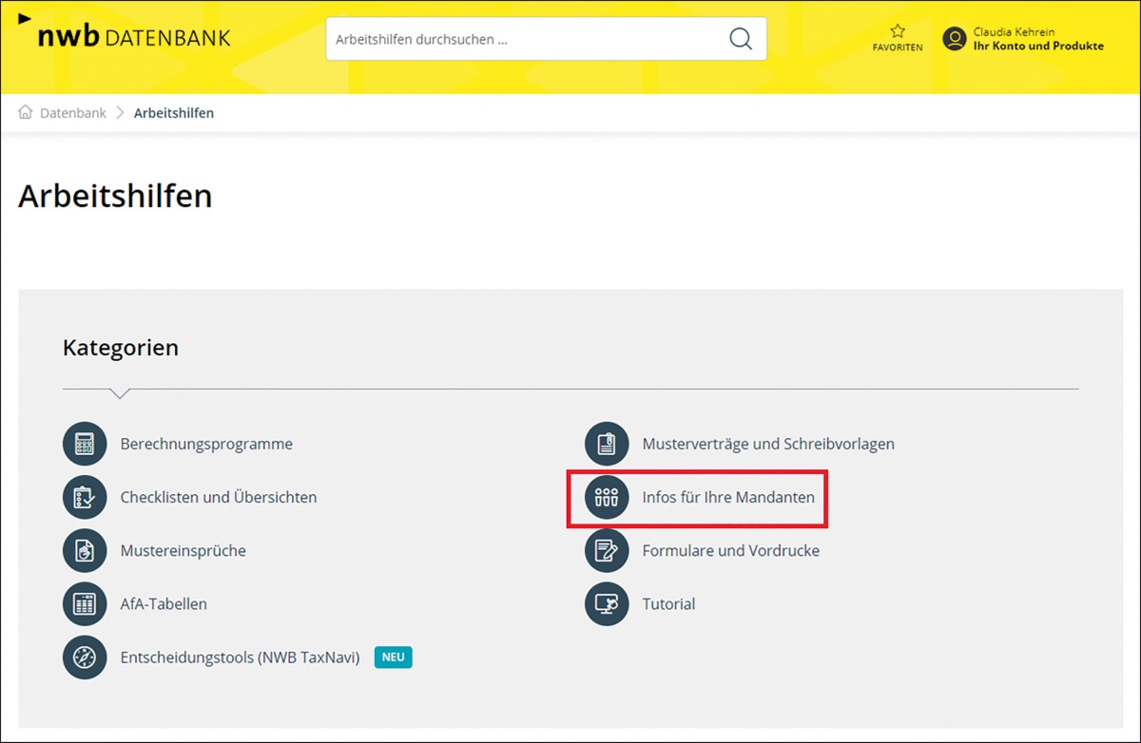The image size is (1141, 743).
Task: Click the Berechnungsprogramme calculator icon
Action: [x=85, y=444]
